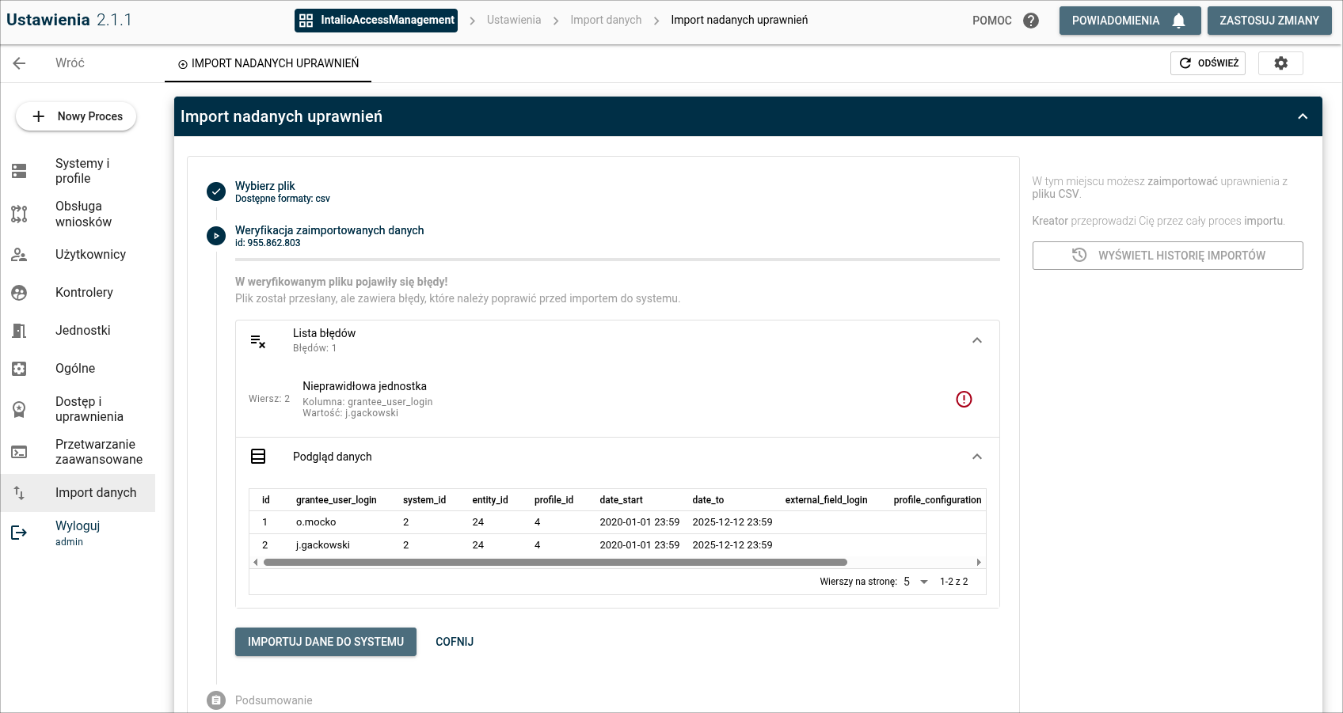Click the notification bell icon

tap(1178, 21)
